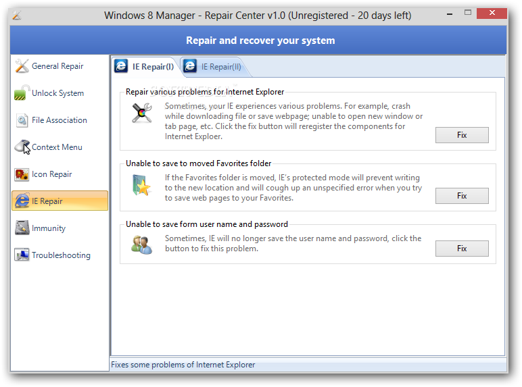Fix the moved Favorites folder issue
The image size is (522, 387).
click(462, 196)
